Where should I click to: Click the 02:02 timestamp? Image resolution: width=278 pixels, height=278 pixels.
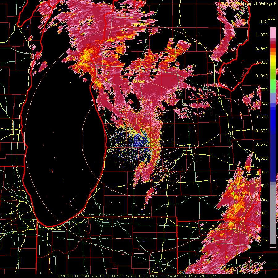(216, 276)
